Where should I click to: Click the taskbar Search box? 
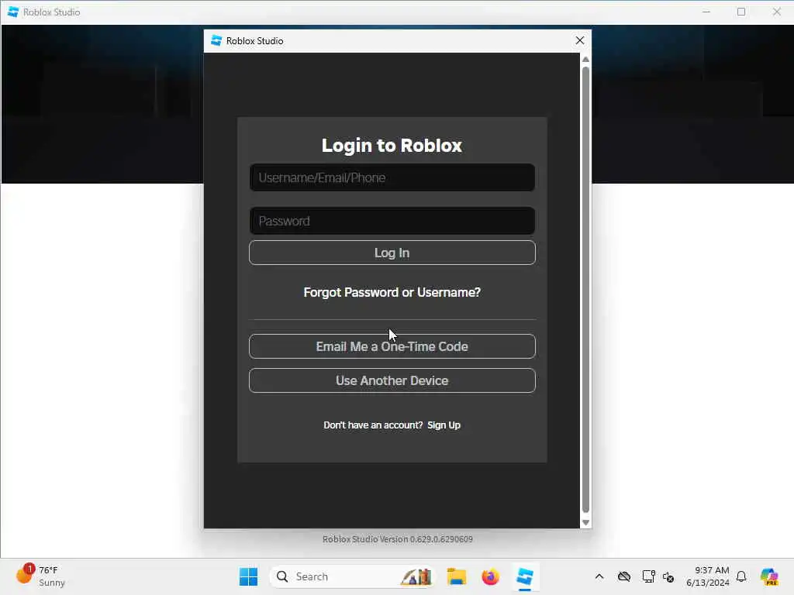353,576
